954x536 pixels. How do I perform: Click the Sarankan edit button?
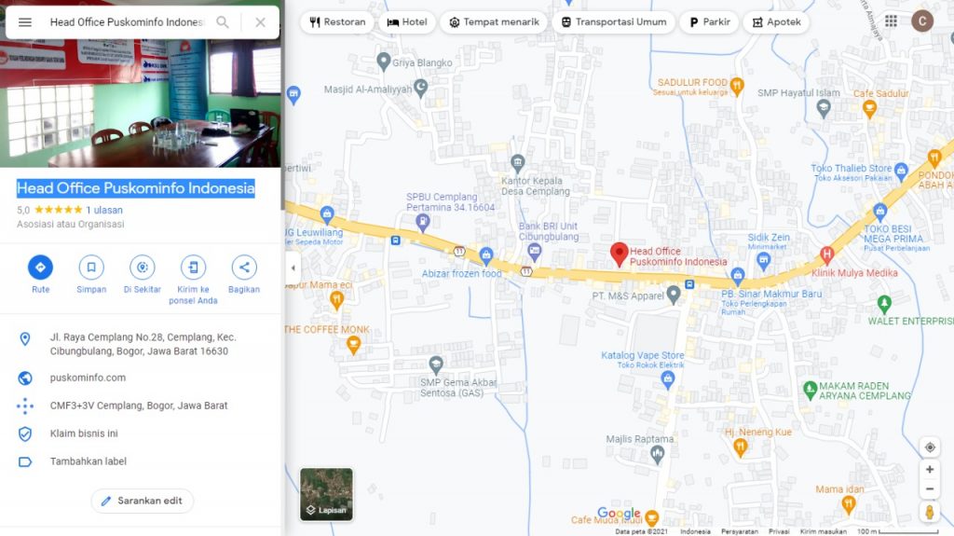[143, 501]
